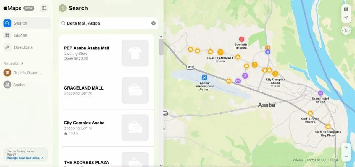
Task: Click the GRACELAND MALL +2 more map label
Action: pyautogui.click(x=220, y=59)
